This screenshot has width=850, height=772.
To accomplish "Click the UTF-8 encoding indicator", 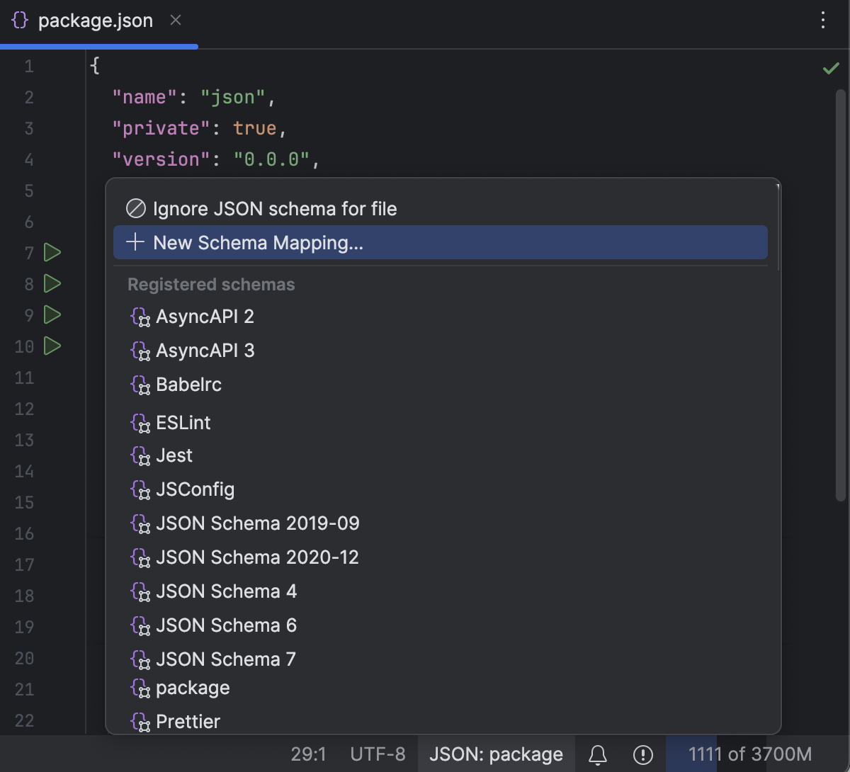I will click(x=378, y=754).
